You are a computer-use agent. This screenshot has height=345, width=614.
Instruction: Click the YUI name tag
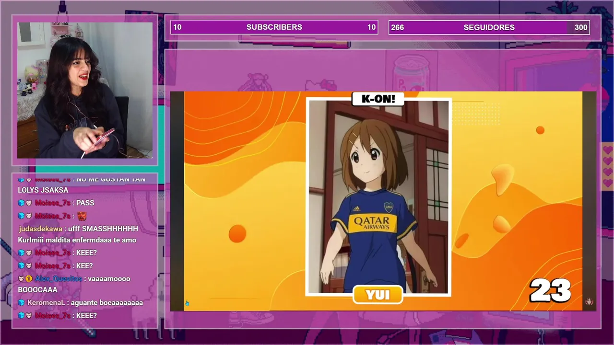[378, 295]
